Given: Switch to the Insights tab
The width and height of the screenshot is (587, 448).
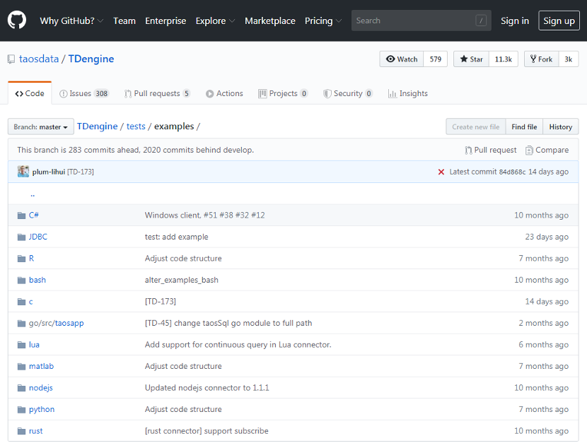Looking at the screenshot, I should [407, 93].
